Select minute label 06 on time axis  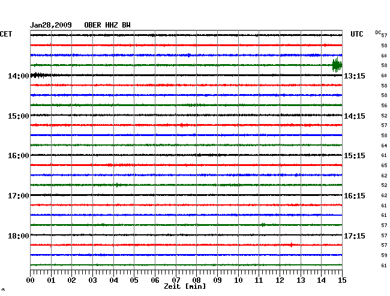(x=155, y=280)
